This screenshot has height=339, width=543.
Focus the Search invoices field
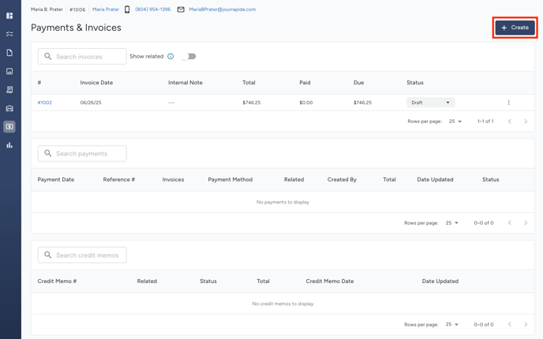[82, 57]
